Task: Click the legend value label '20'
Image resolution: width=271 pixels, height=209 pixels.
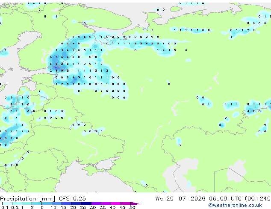Action: coord(73,207)
